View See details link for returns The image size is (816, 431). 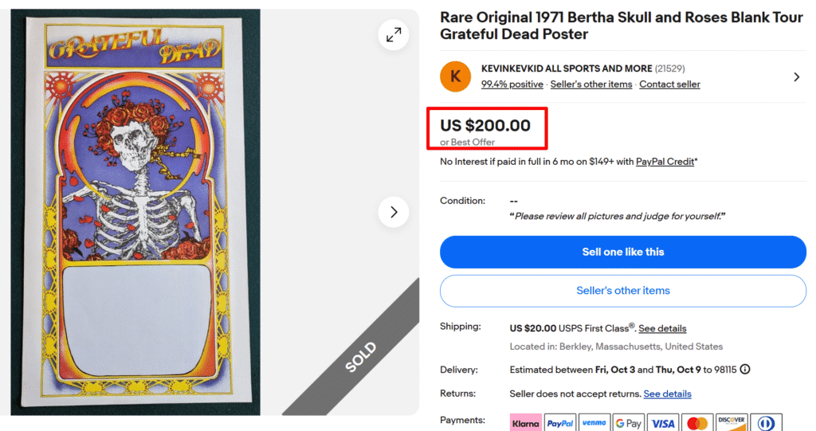coord(667,394)
